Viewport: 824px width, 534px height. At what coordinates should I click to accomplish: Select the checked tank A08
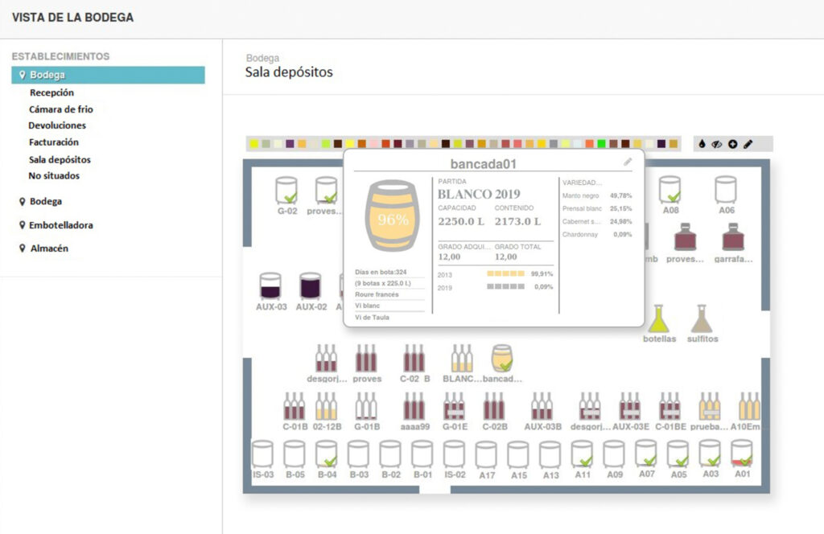[670, 191]
